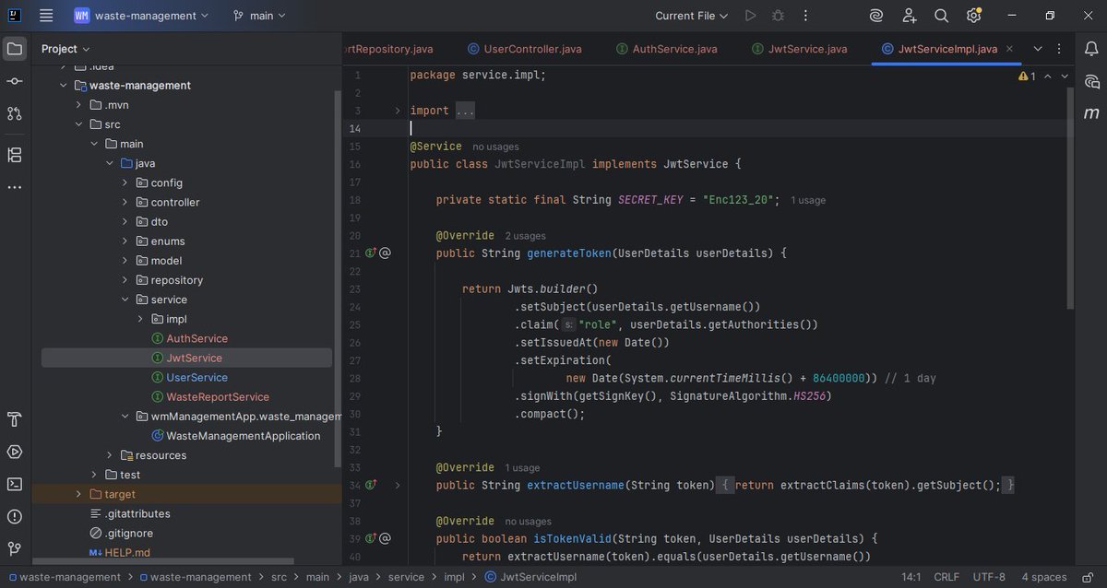
Task: Collapse the service package
Action: 125,300
